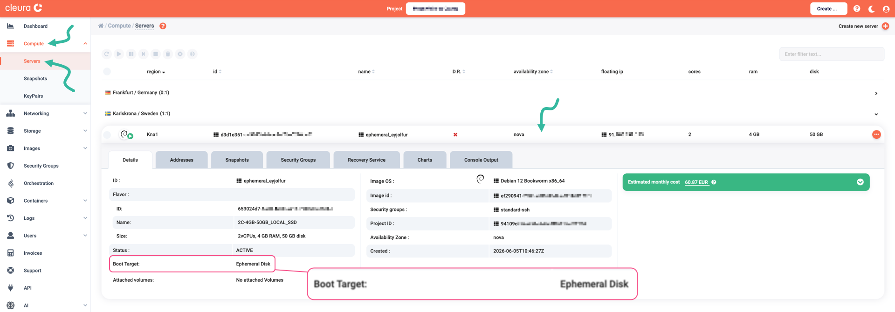The image size is (895, 312).
Task: Click the rescue (lifebuoy) toolbar icon
Action: [x=180, y=54]
